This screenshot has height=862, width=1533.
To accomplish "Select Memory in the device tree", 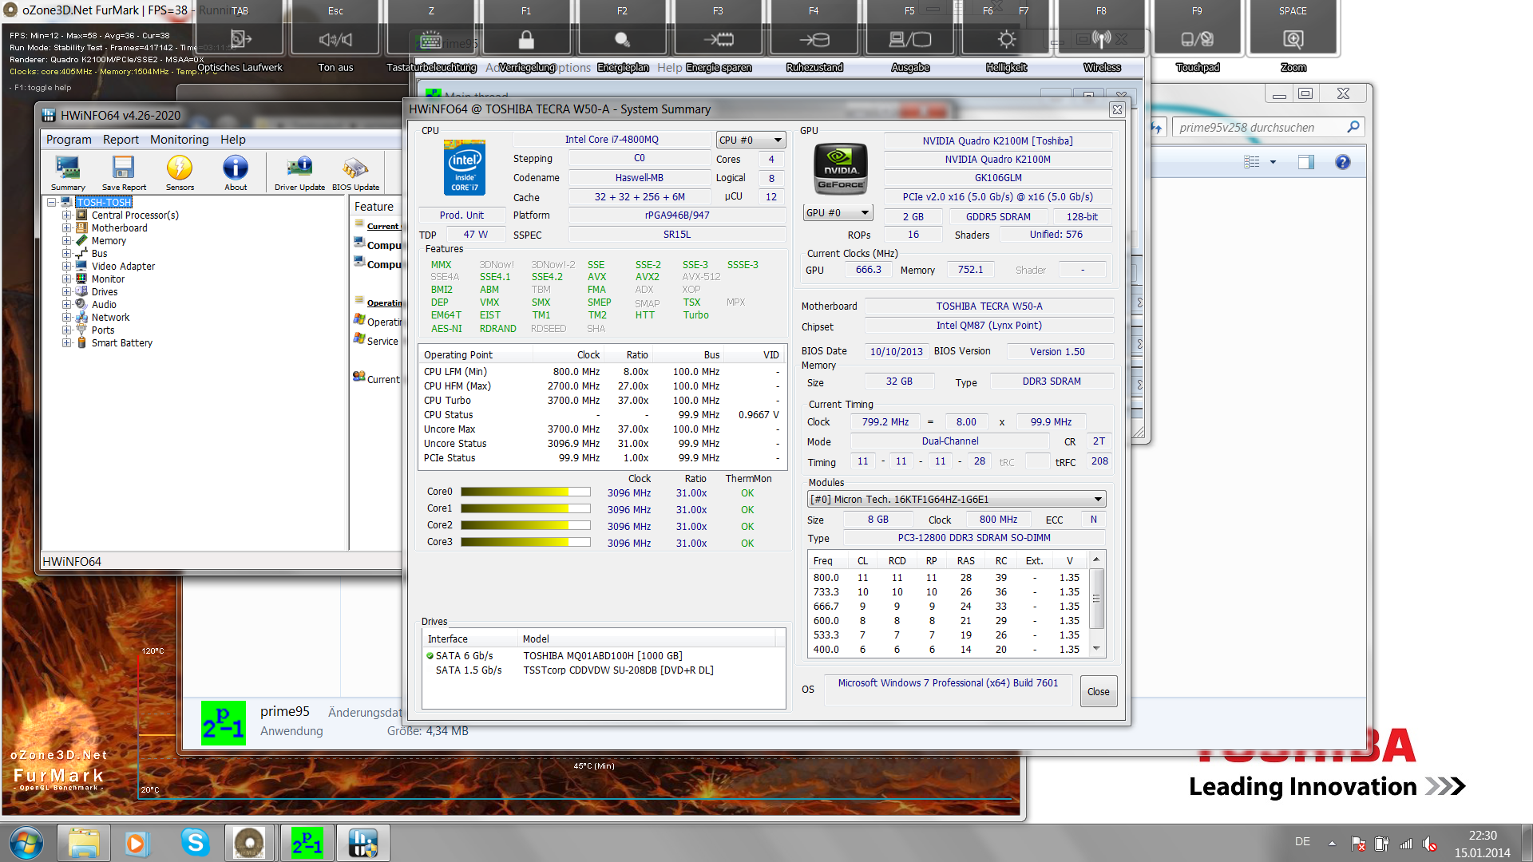I will 109,240.
